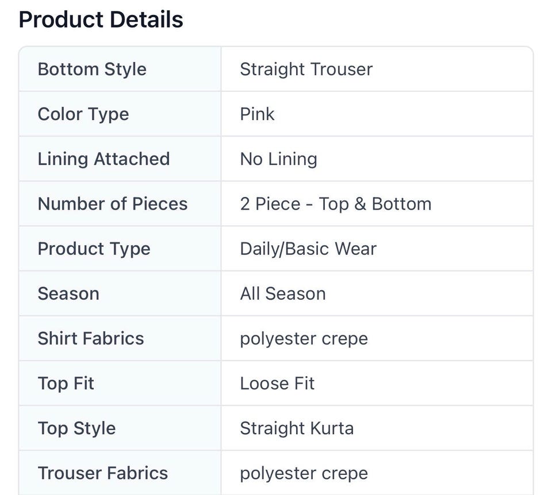Click the Straight Kurta value
The image size is (552, 495).
tap(297, 428)
